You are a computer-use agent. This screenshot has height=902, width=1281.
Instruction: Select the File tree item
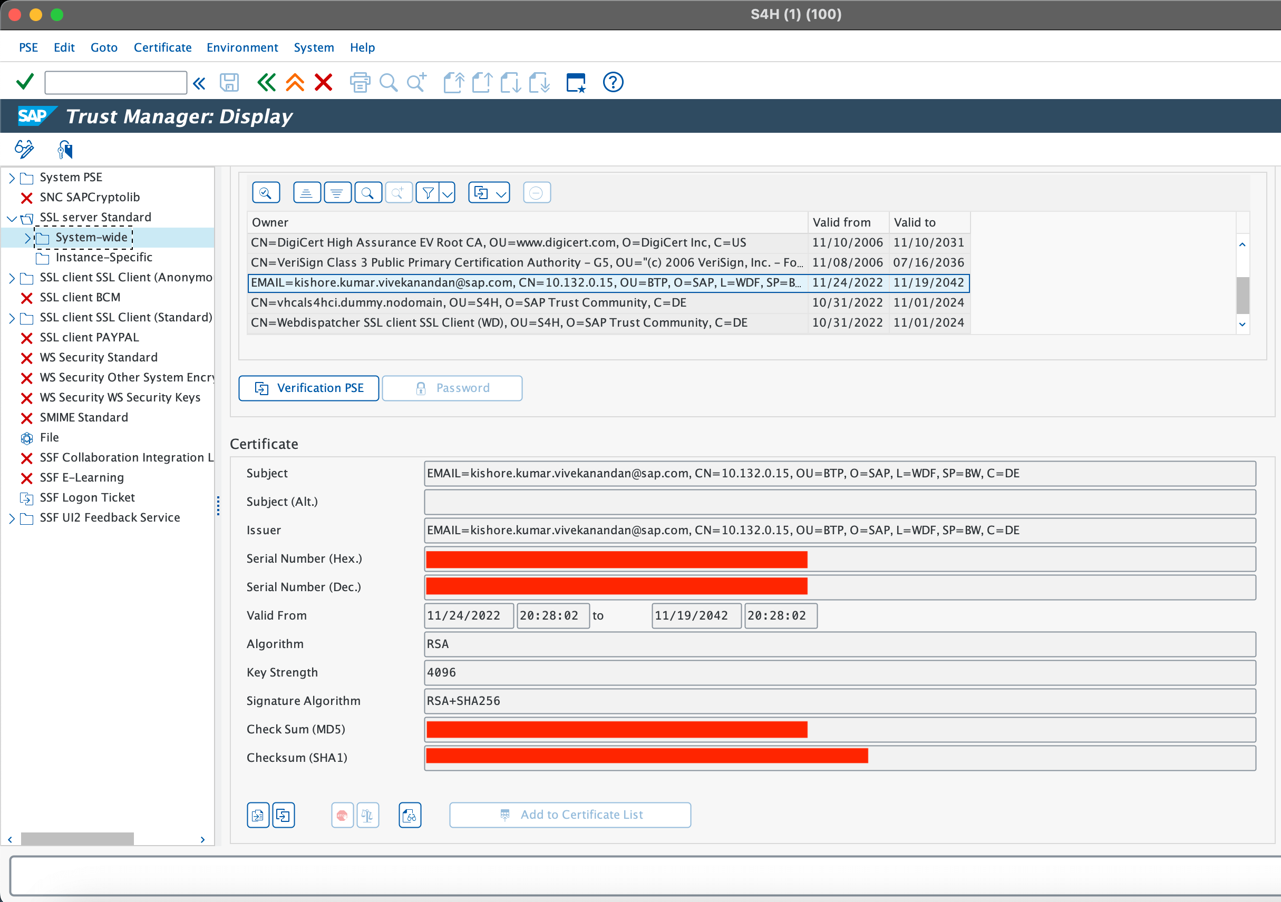pos(49,438)
